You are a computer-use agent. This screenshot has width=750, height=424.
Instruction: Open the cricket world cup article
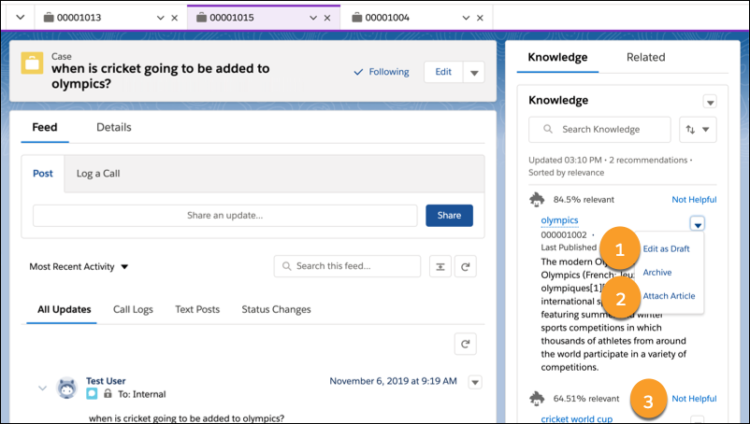576,418
